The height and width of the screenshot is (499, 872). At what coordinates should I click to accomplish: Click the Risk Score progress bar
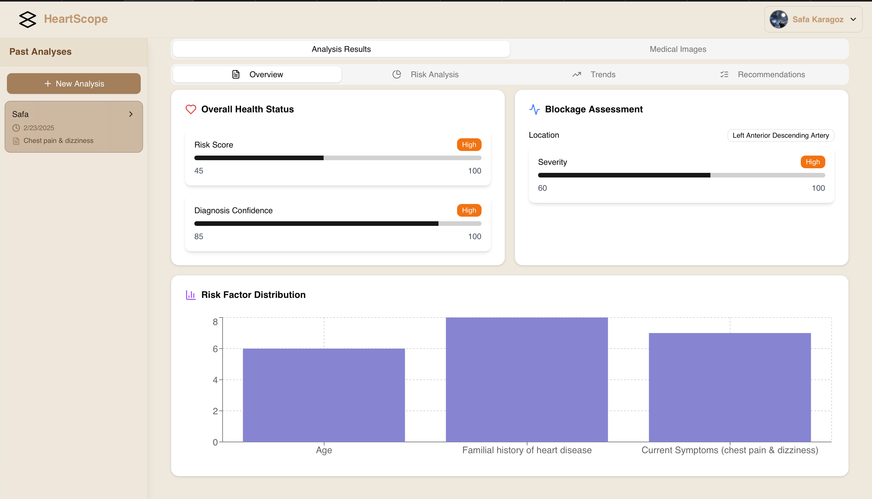338,158
